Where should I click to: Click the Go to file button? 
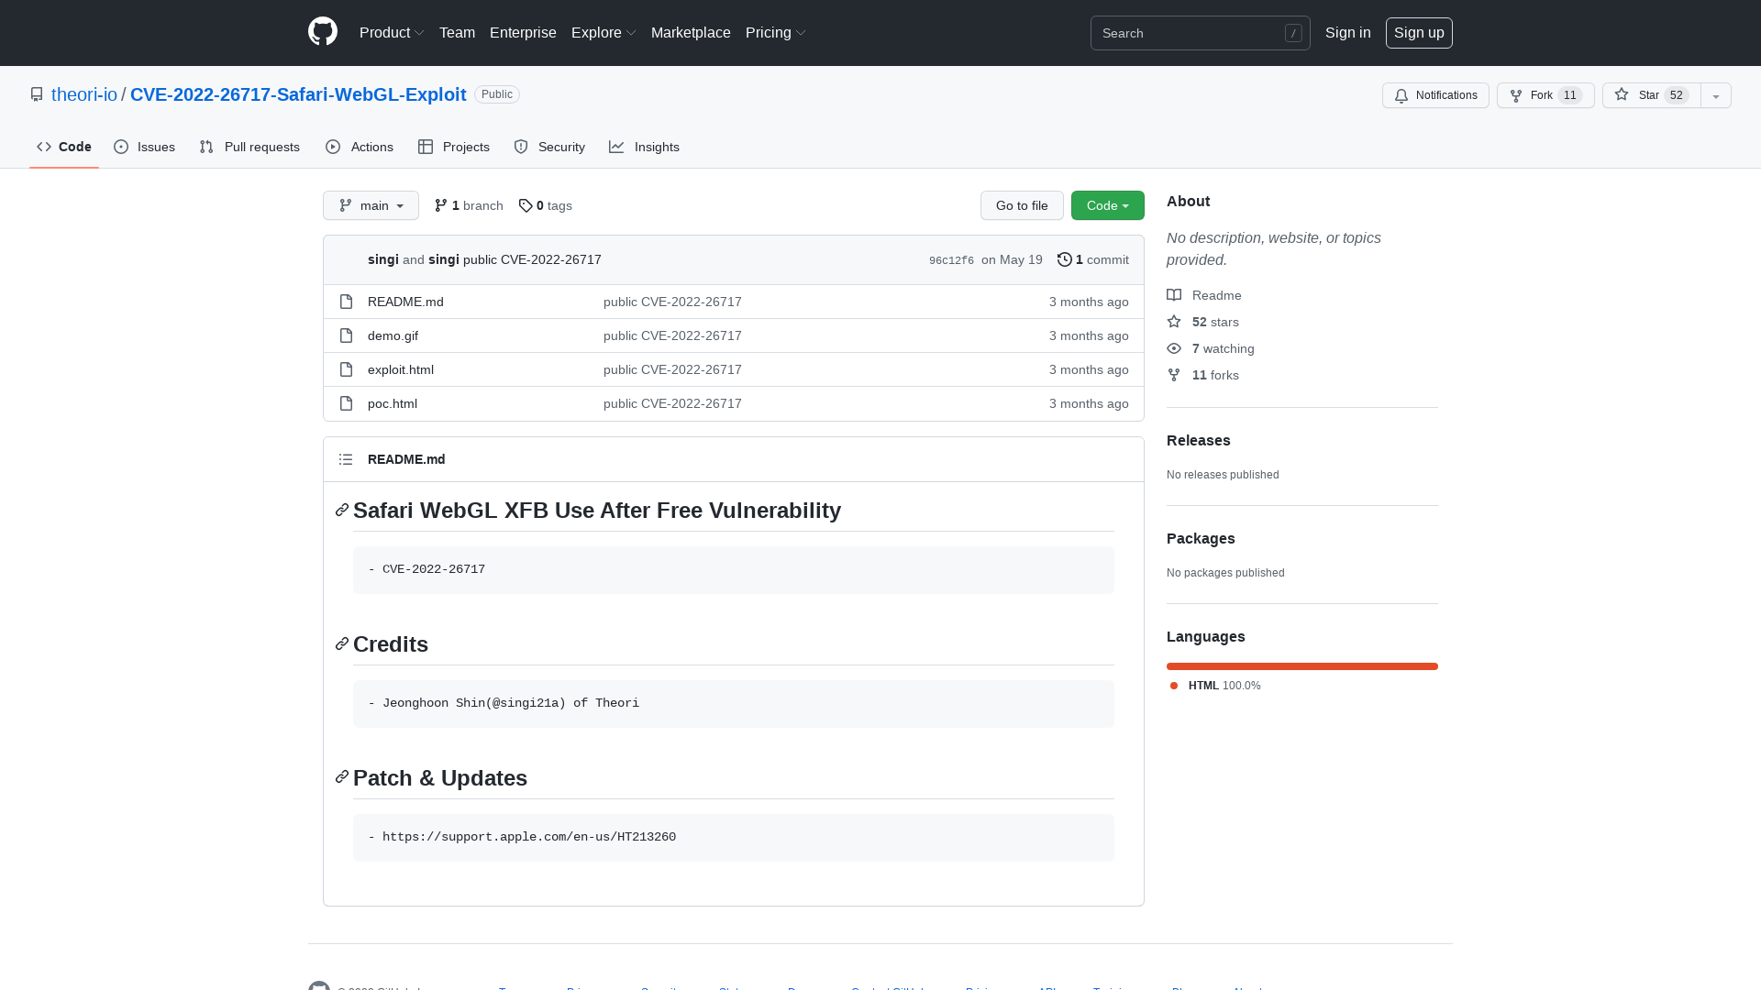pos(1022,205)
